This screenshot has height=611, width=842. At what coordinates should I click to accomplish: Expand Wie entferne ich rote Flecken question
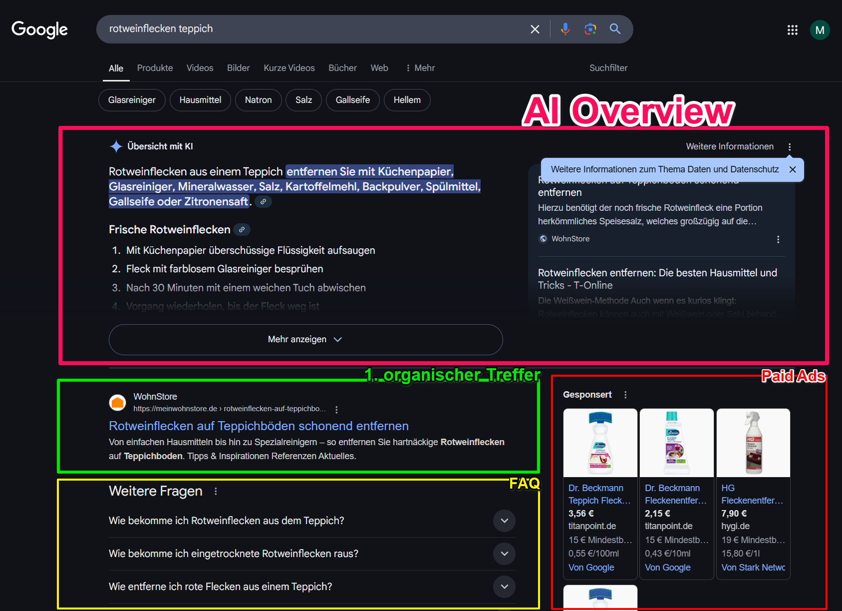click(312, 587)
